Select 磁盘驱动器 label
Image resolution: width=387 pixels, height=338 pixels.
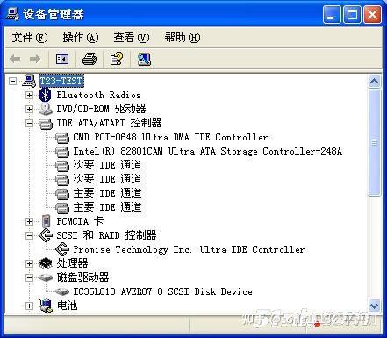[x=82, y=277]
